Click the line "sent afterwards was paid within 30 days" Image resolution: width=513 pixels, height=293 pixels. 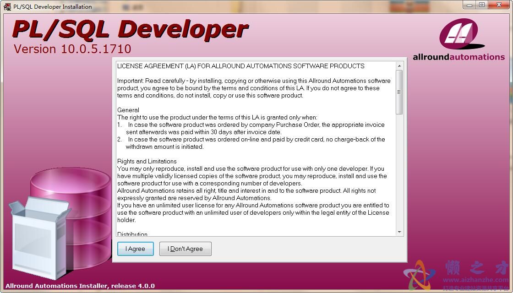point(203,132)
